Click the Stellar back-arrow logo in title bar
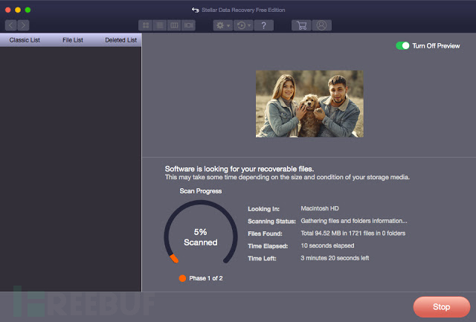476x322 pixels. [x=195, y=10]
